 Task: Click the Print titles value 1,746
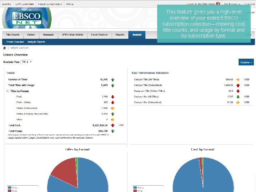click(x=105, y=97)
